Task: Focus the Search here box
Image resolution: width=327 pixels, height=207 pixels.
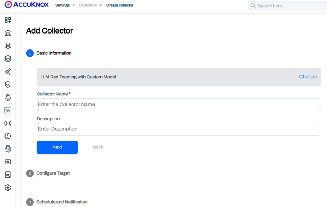Action: click(x=287, y=6)
